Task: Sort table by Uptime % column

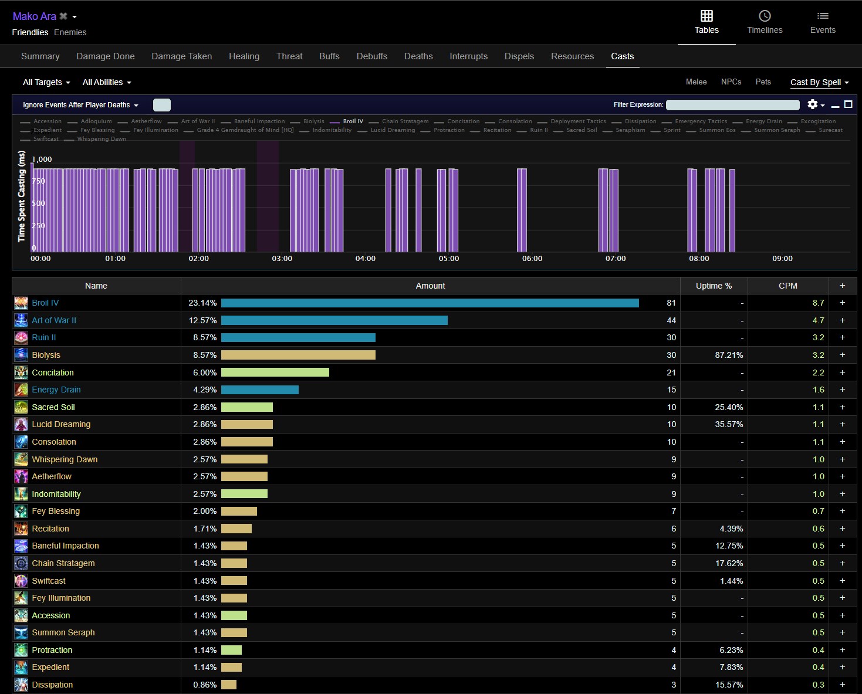Action: 714,286
